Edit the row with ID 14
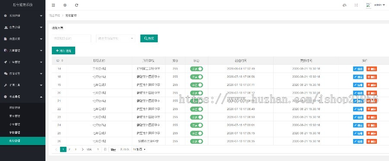This screenshot has height=161, width=389. [358, 69]
